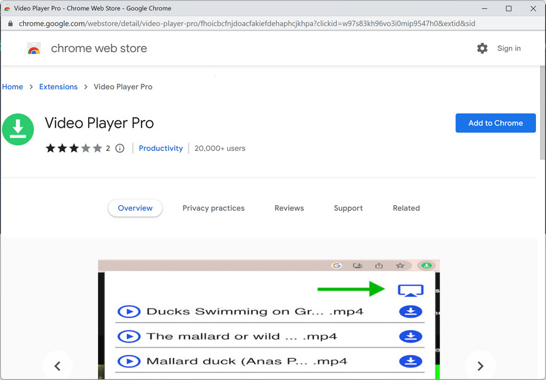546x380 pixels.
Task: Go back using the left carousel arrow
Action: pos(57,366)
